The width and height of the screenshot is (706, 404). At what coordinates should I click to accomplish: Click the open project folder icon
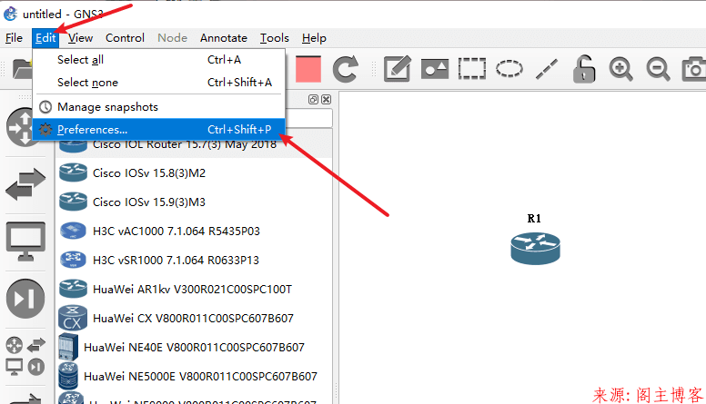22,69
